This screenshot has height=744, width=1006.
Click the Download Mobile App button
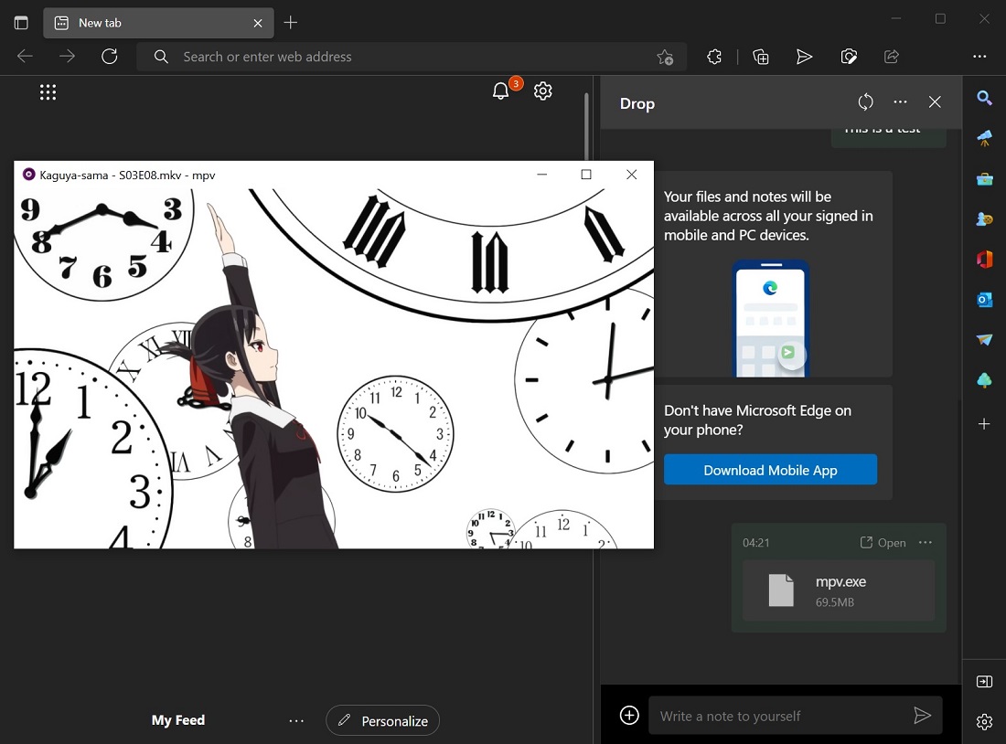click(770, 470)
